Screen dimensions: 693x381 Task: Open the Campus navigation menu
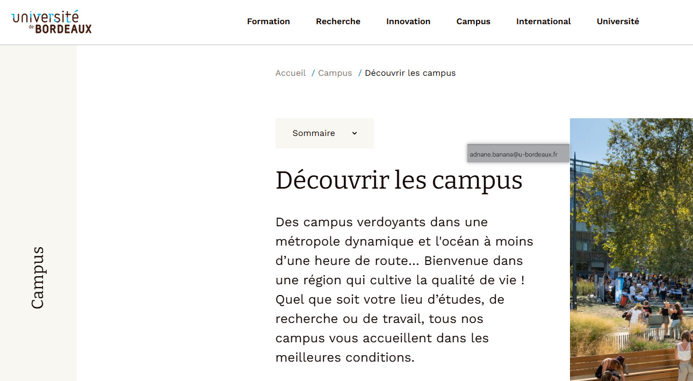pos(473,21)
